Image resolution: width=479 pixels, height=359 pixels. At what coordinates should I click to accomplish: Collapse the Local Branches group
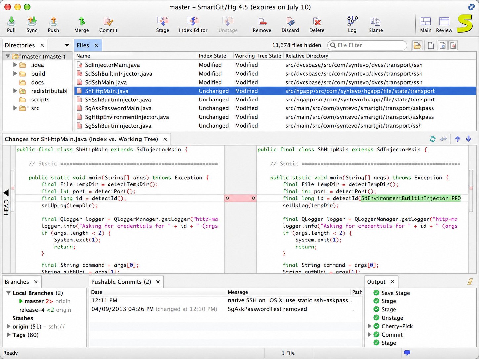(x=8, y=293)
